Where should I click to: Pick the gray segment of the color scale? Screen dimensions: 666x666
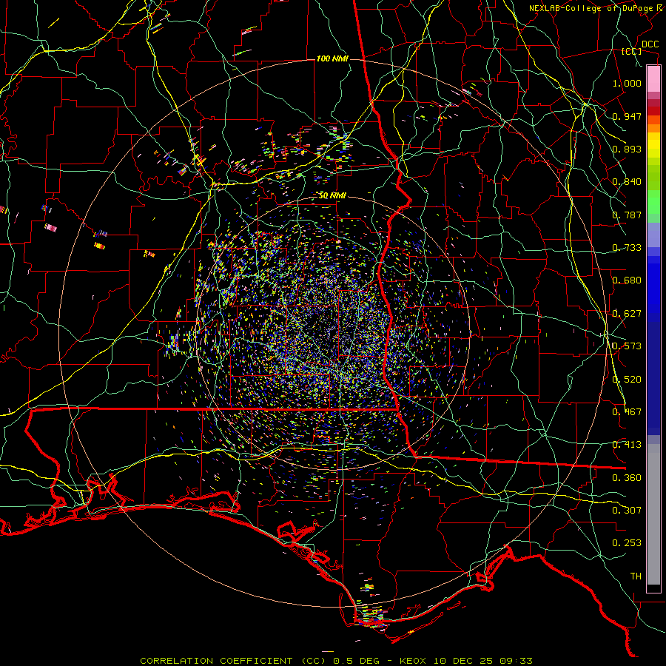coord(653,514)
